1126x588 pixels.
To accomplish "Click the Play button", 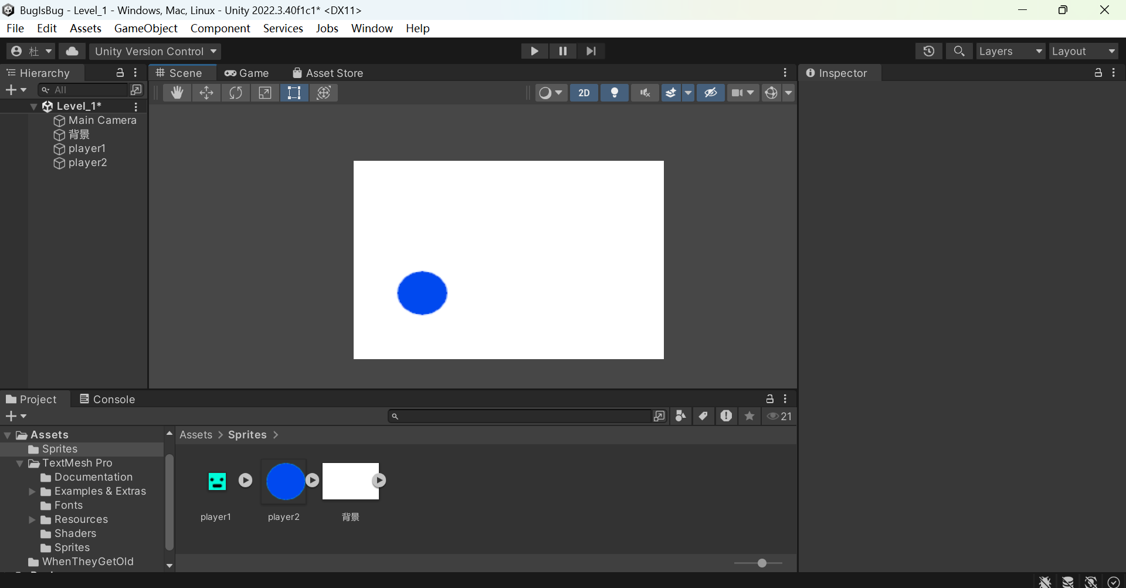I will pyautogui.click(x=534, y=51).
